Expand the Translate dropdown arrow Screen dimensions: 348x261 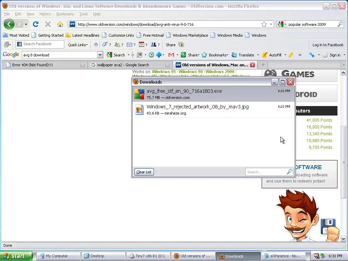click(258, 55)
